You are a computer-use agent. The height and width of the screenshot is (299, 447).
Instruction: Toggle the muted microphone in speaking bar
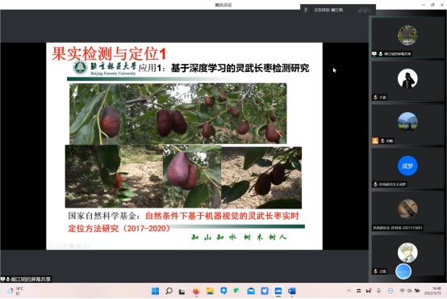click(306, 10)
